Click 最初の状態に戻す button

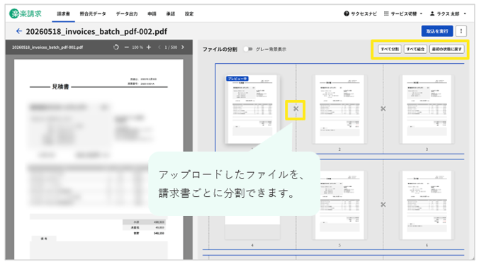tap(447, 49)
